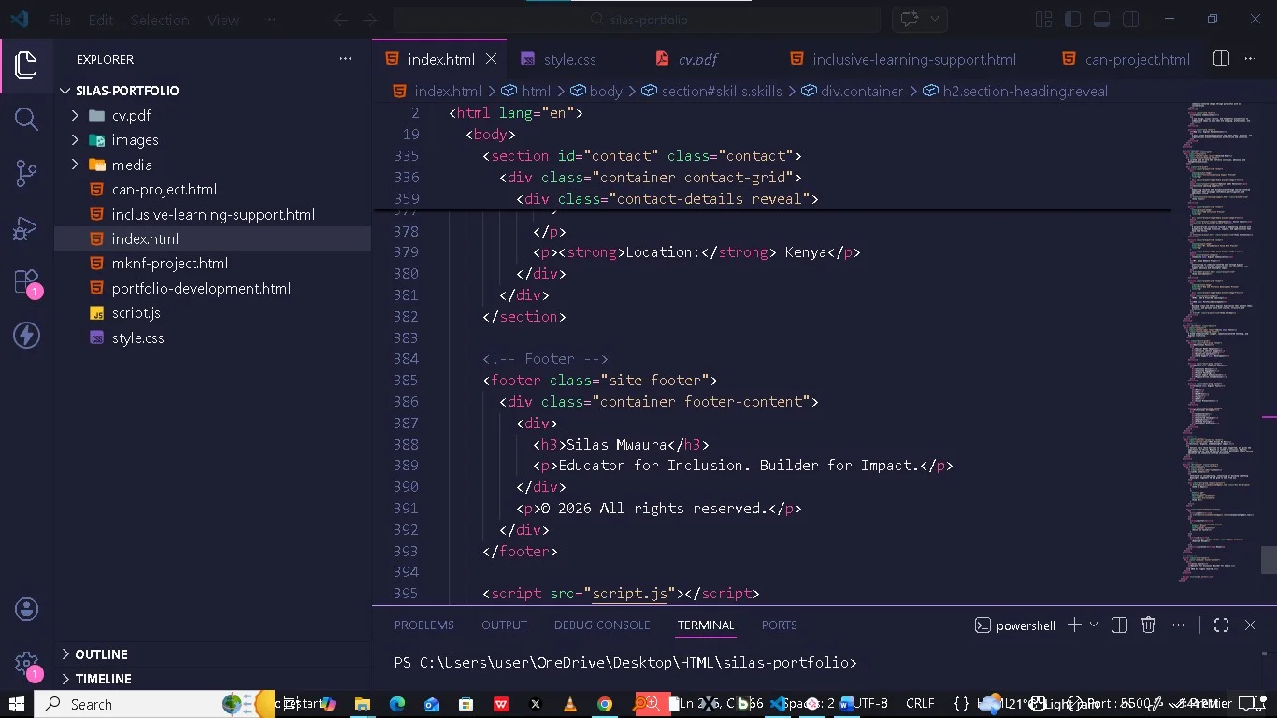
Task: Open Google Chrome from the taskbar
Action: 605,704
